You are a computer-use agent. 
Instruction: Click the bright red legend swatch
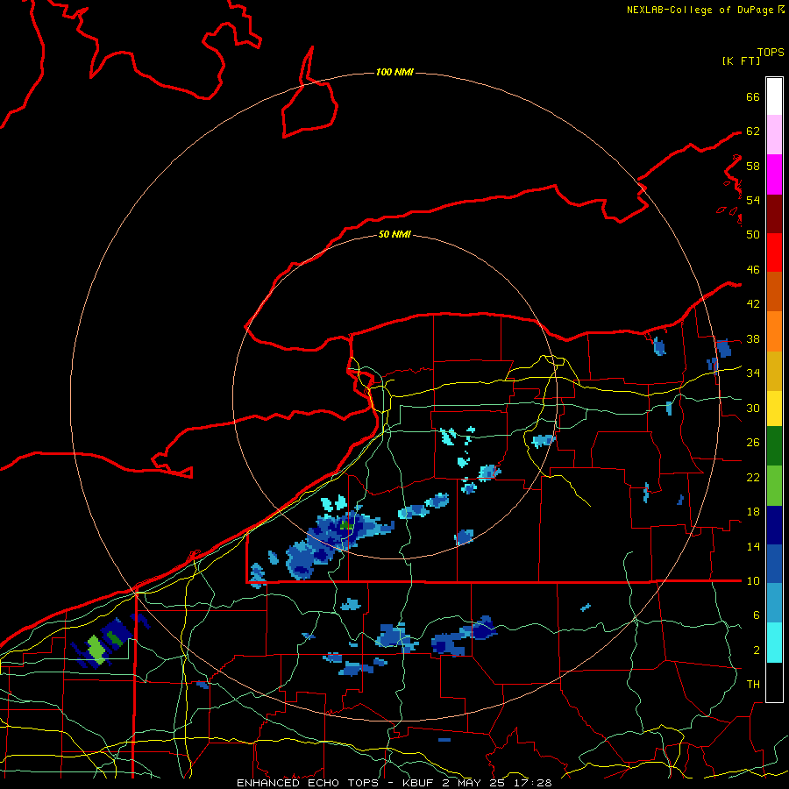[x=774, y=252]
